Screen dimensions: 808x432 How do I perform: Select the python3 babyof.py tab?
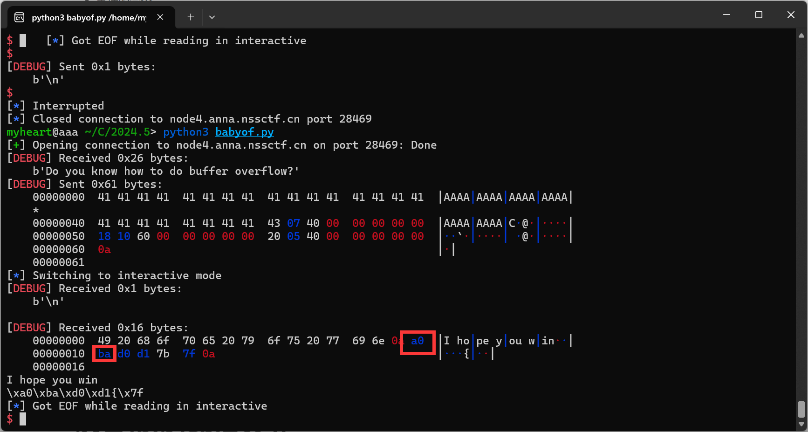pos(91,17)
